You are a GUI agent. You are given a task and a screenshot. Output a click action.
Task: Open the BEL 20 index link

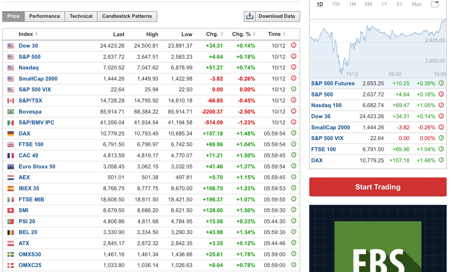[28, 232]
